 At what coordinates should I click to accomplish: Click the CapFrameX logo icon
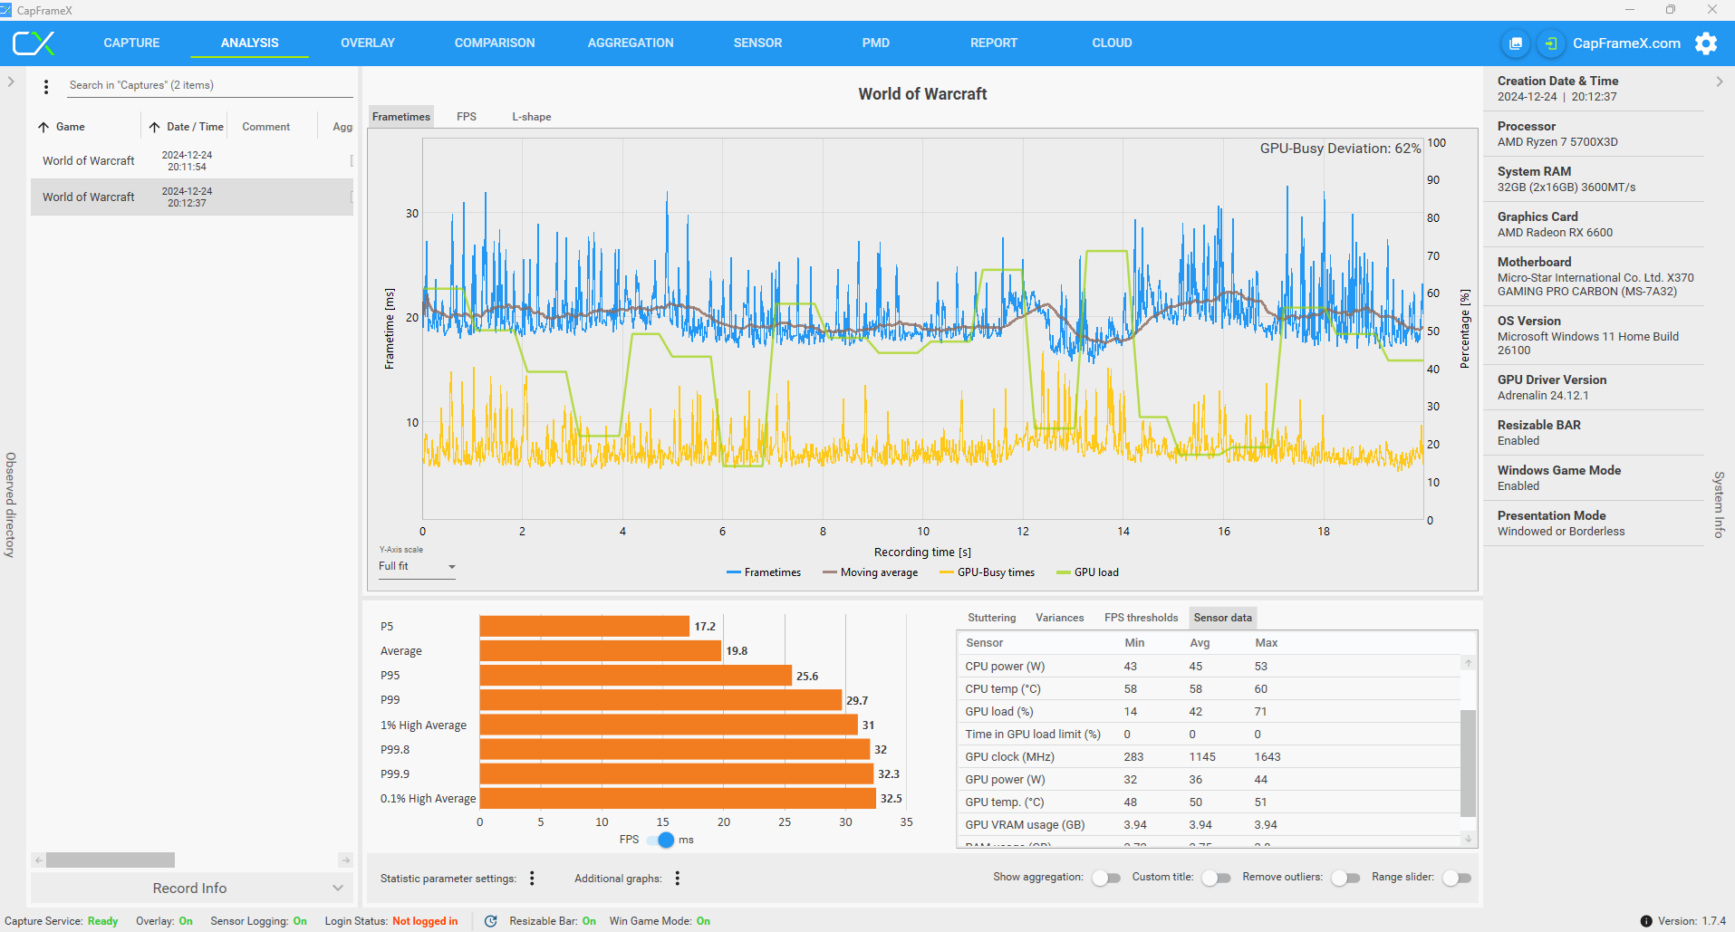point(34,43)
